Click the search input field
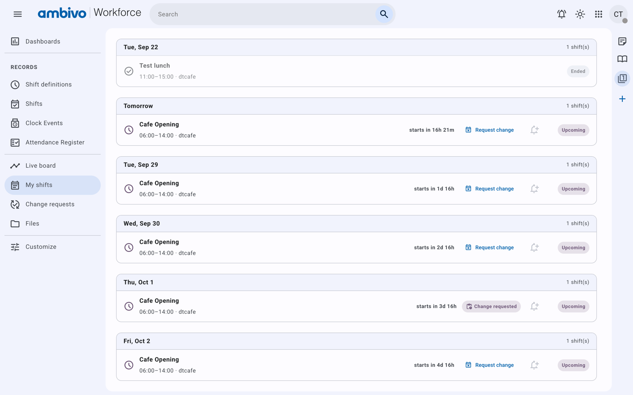This screenshot has width=633, height=395. point(264,14)
